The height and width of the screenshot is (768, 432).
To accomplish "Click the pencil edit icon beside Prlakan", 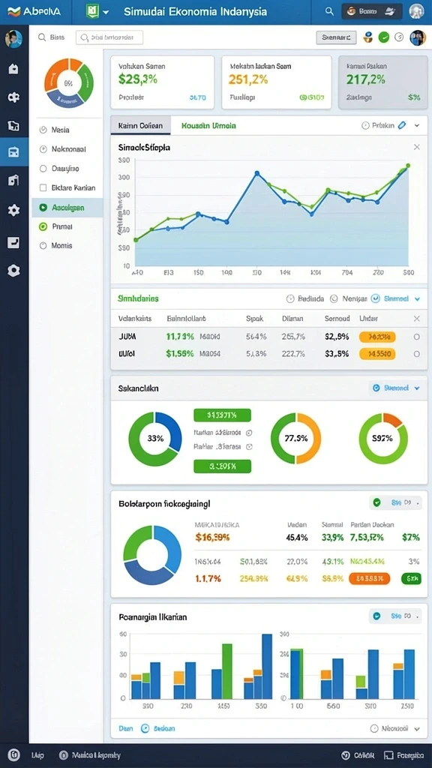I will [402, 125].
